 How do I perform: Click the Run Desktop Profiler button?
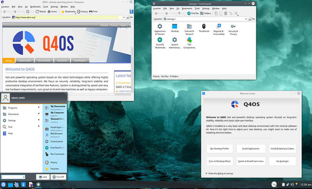220,148
